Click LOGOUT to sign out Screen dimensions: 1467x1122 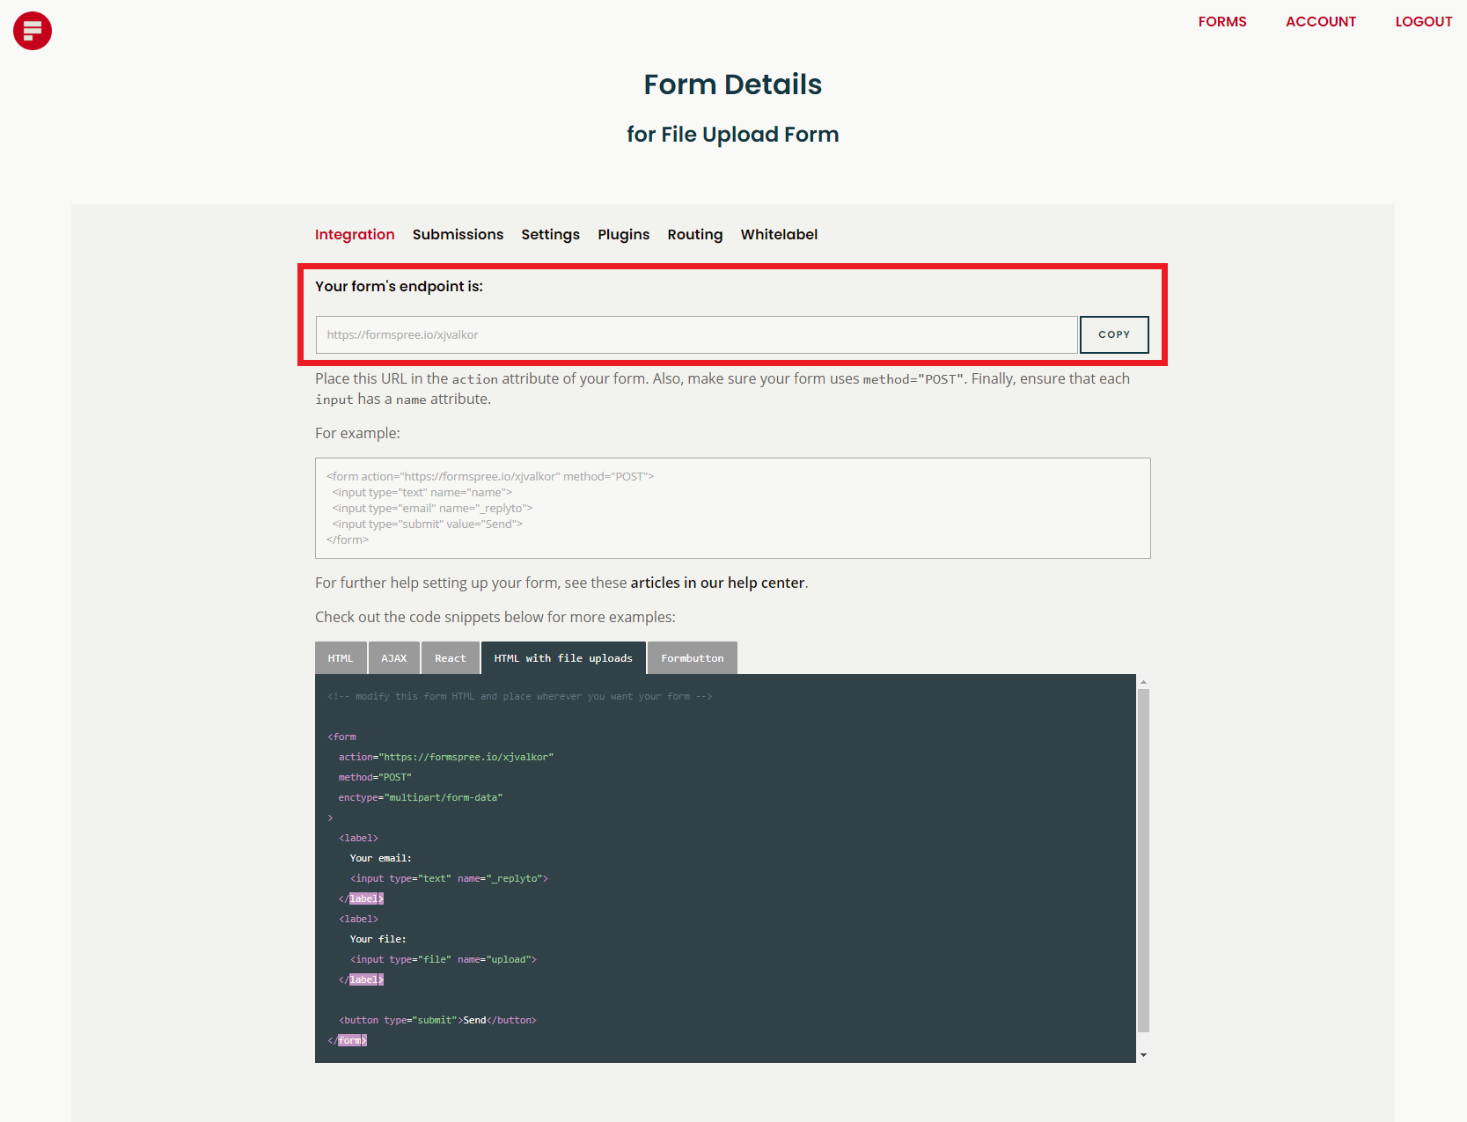click(1423, 21)
